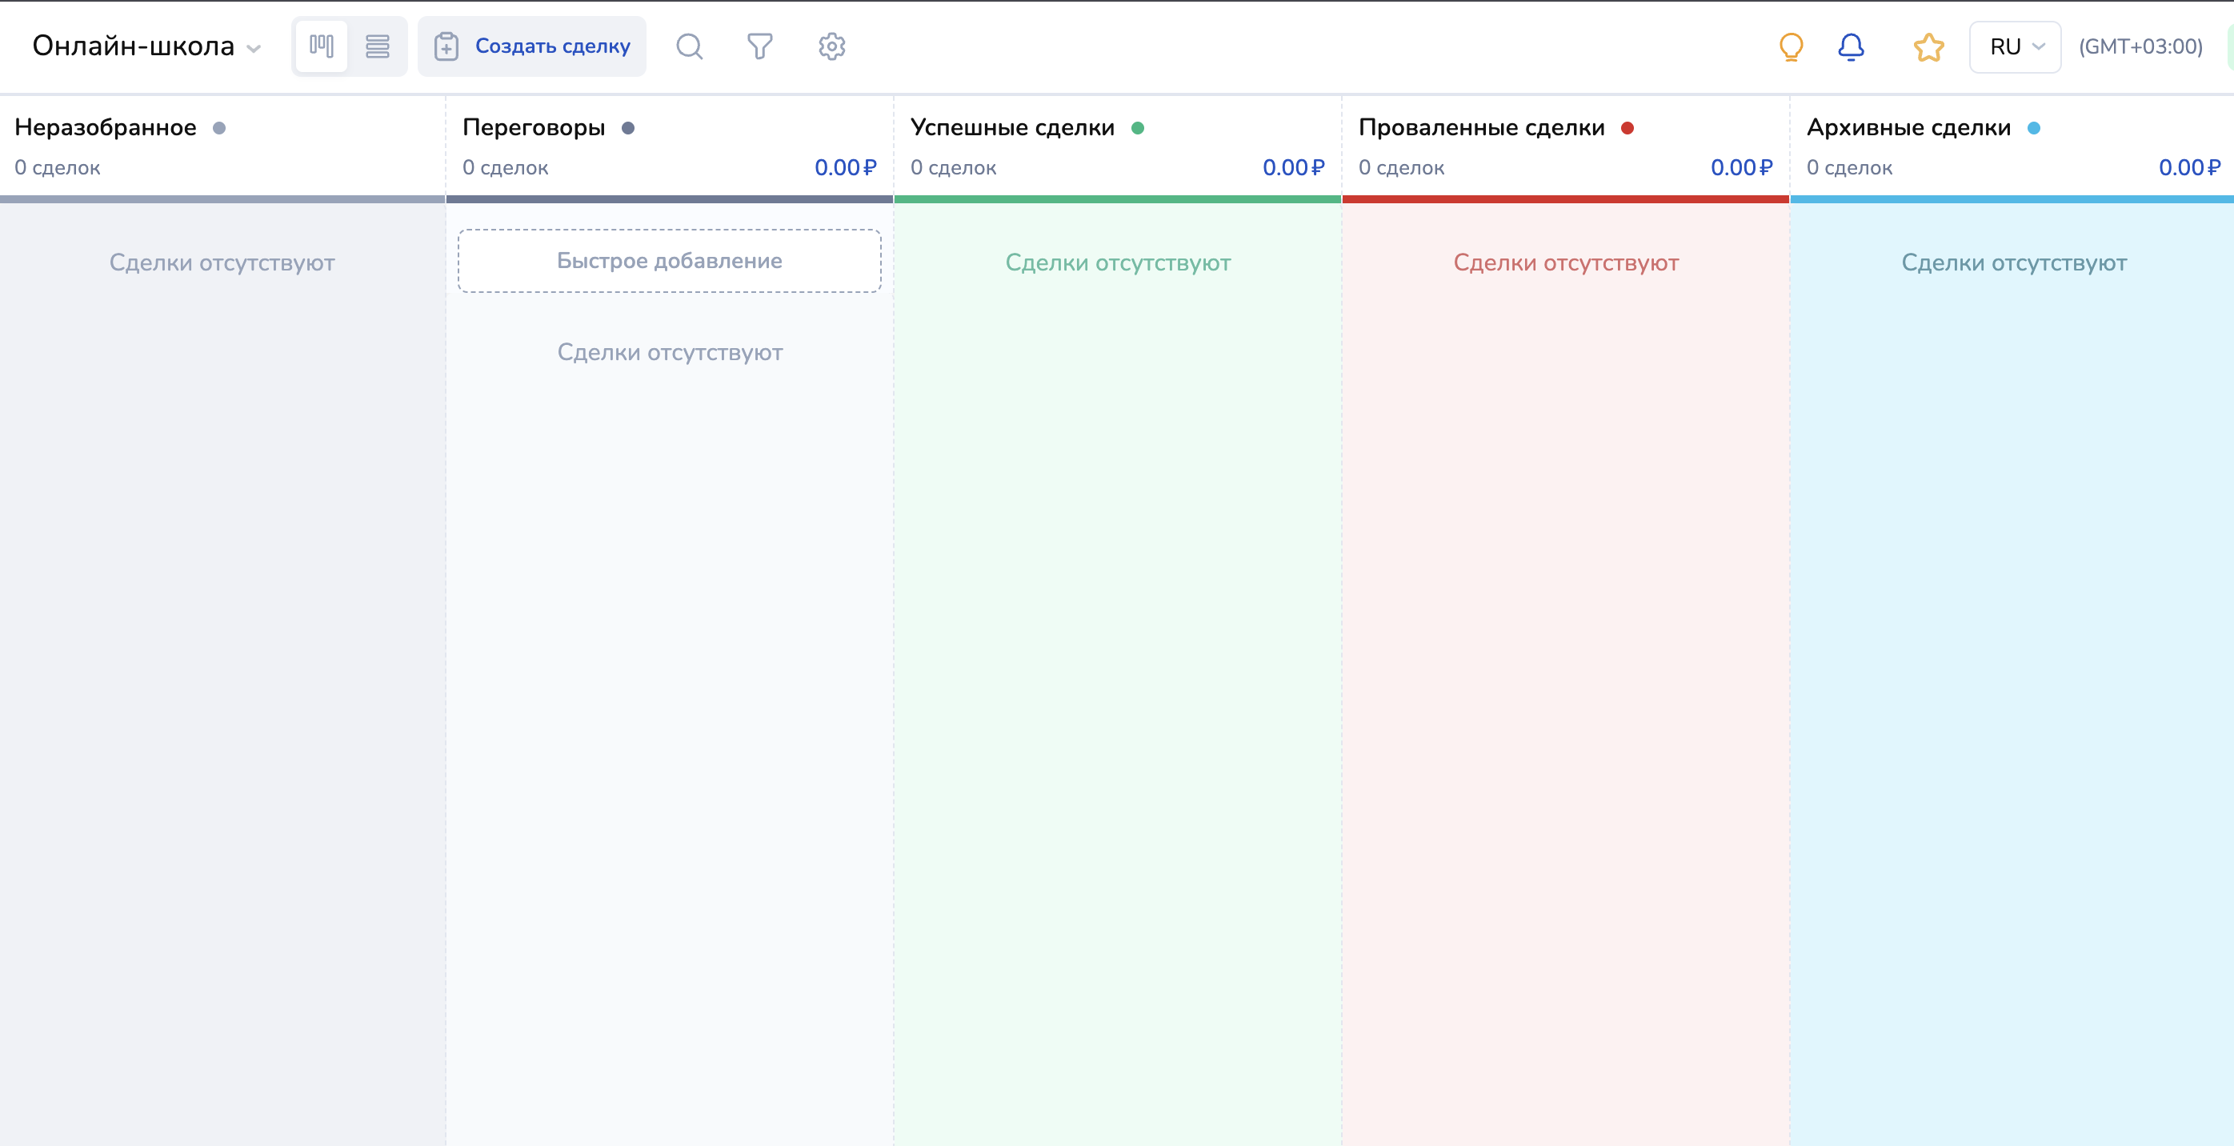This screenshot has height=1146, width=2234.
Task: Click the Создать сделку button
Action: [x=531, y=46]
